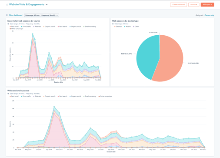Click the Owner only assigned link
The image size is (220, 158).
click(209, 15)
